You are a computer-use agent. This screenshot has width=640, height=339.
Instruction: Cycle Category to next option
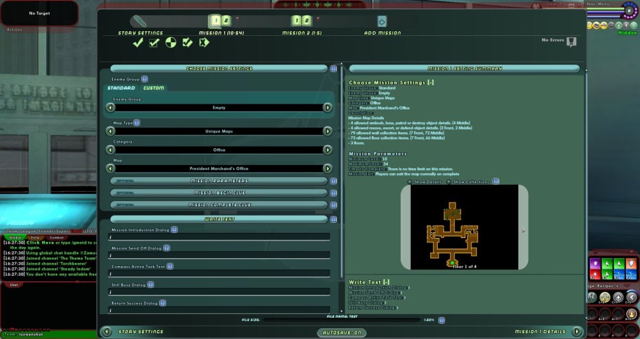coord(327,150)
